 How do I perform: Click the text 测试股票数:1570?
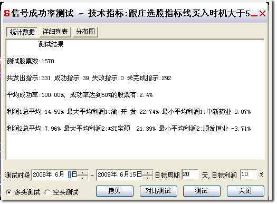31,61
